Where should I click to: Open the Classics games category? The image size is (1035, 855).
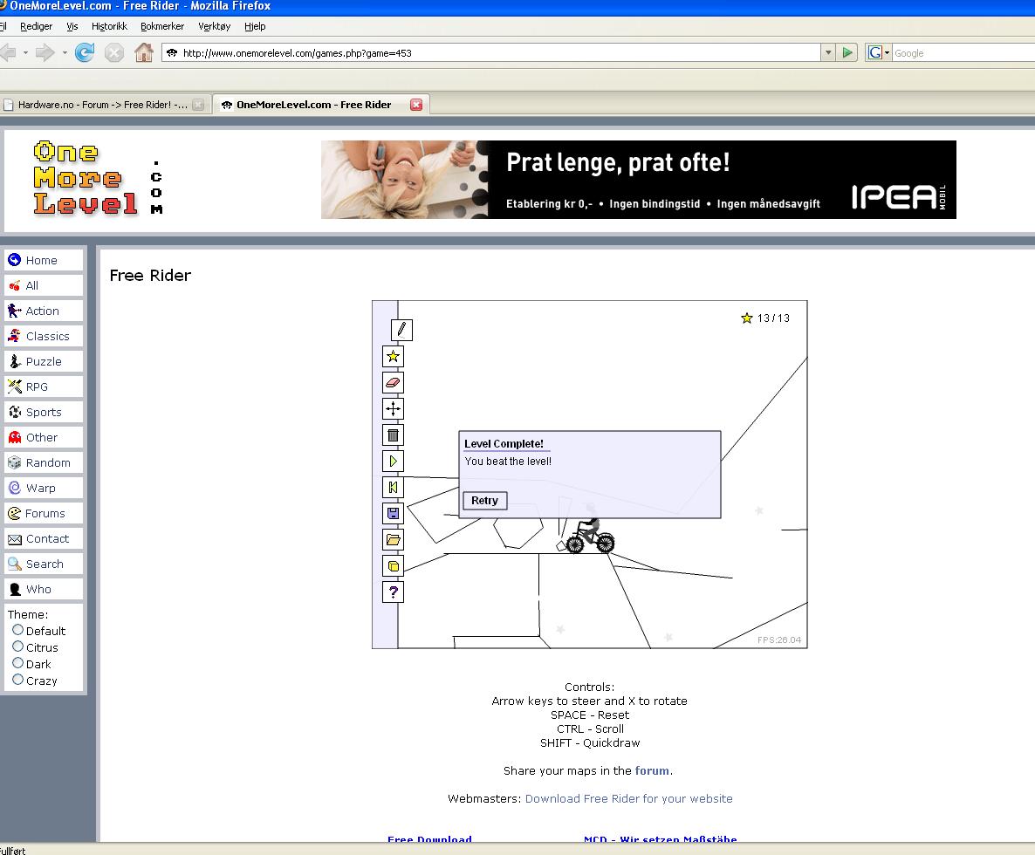(44, 336)
